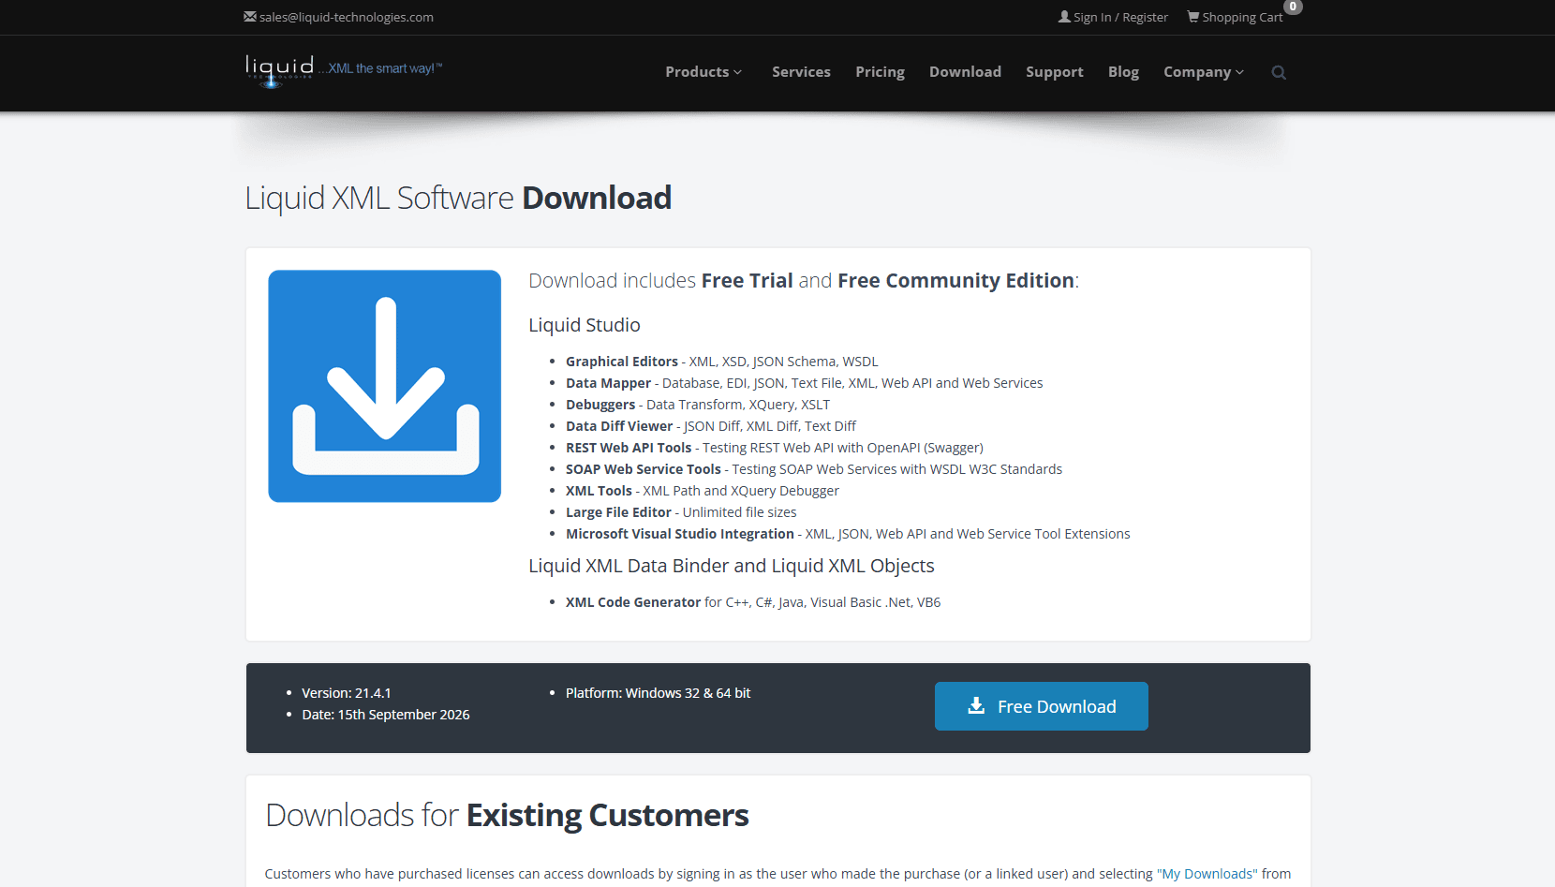Screen dimensions: 1555x887
Task: Click the shopping cart icon
Action: click(x=1193, y=17)
